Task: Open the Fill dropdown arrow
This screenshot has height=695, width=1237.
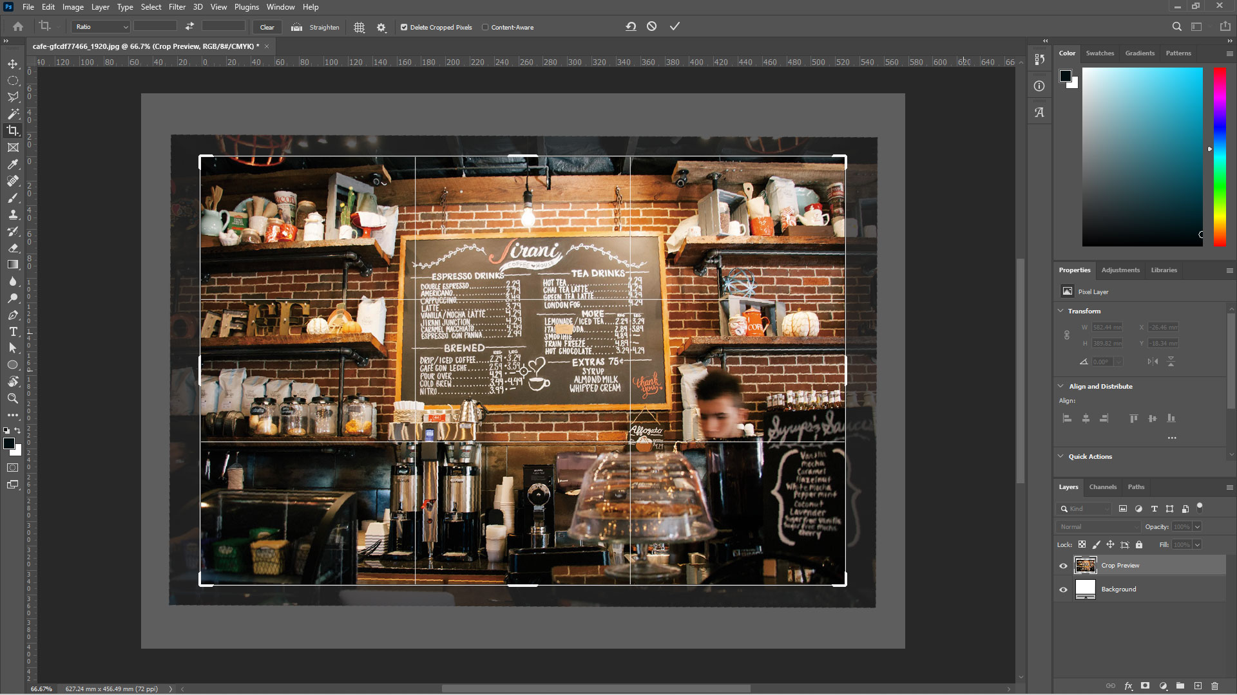Action: (1198, 544)
